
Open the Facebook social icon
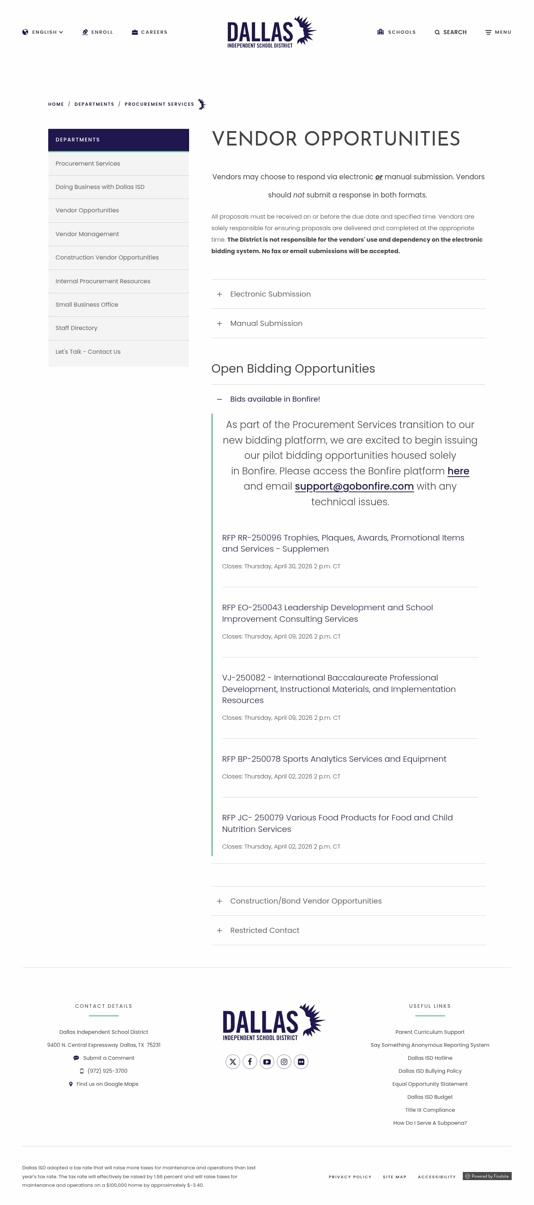250,1061
